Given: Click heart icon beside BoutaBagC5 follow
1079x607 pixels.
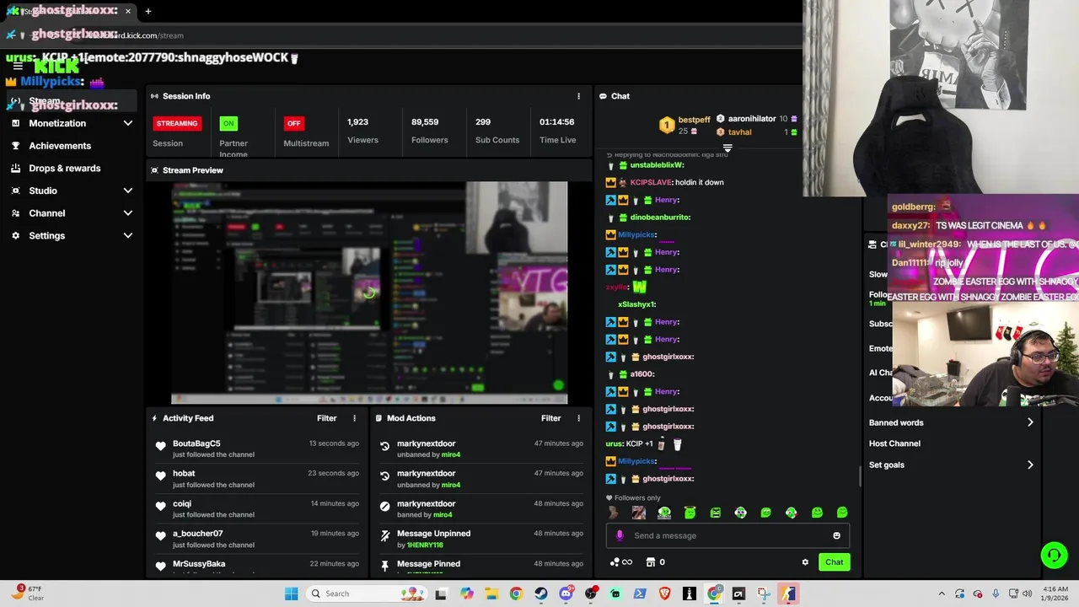Looking at the screenshot, I should (161, 446).
